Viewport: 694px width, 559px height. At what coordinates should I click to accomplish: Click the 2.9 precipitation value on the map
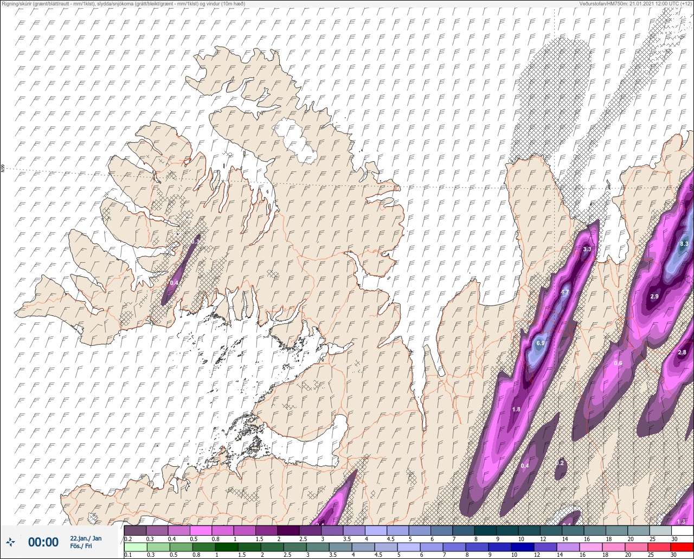click(654, 296)
